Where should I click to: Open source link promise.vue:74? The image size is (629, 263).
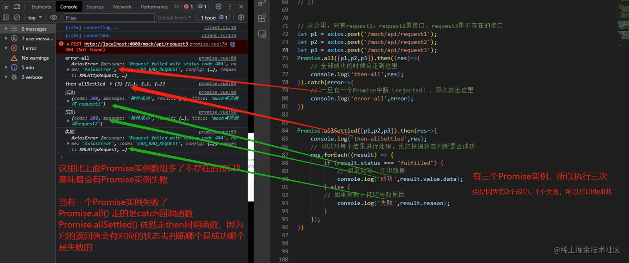208,44
